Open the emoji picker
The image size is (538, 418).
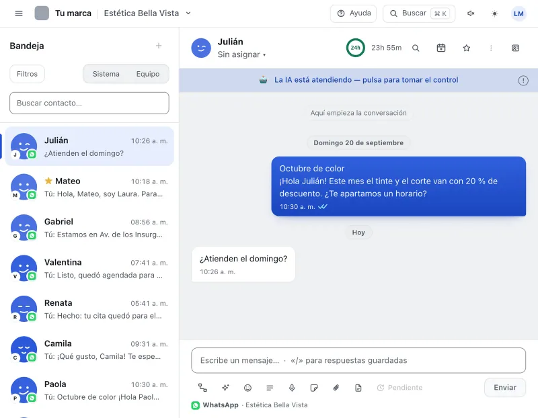[247, 388]
